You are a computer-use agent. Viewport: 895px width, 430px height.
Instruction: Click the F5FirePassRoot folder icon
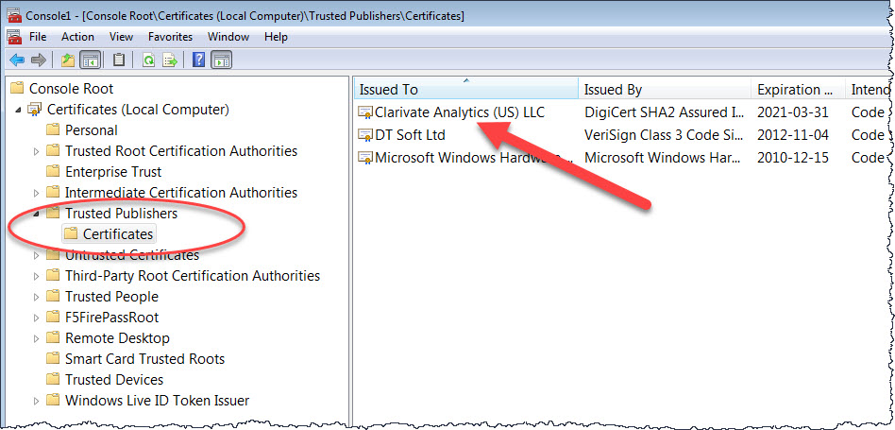coord(53,317)
